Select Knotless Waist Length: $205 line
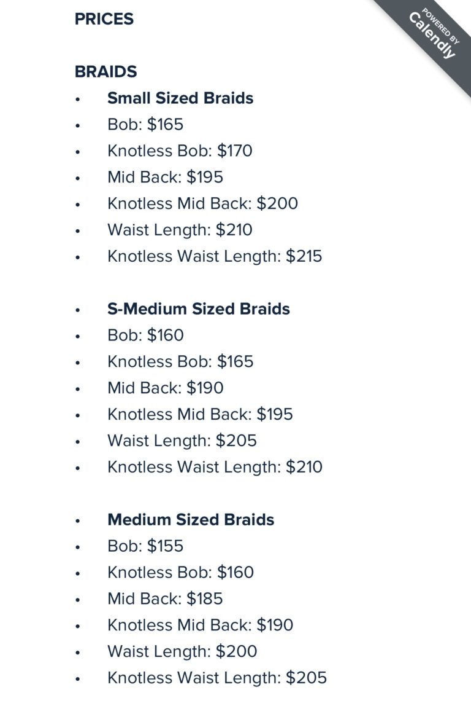The width and height of the screenshot is (471, 714). pyautogui.click(x=217, y=678)
